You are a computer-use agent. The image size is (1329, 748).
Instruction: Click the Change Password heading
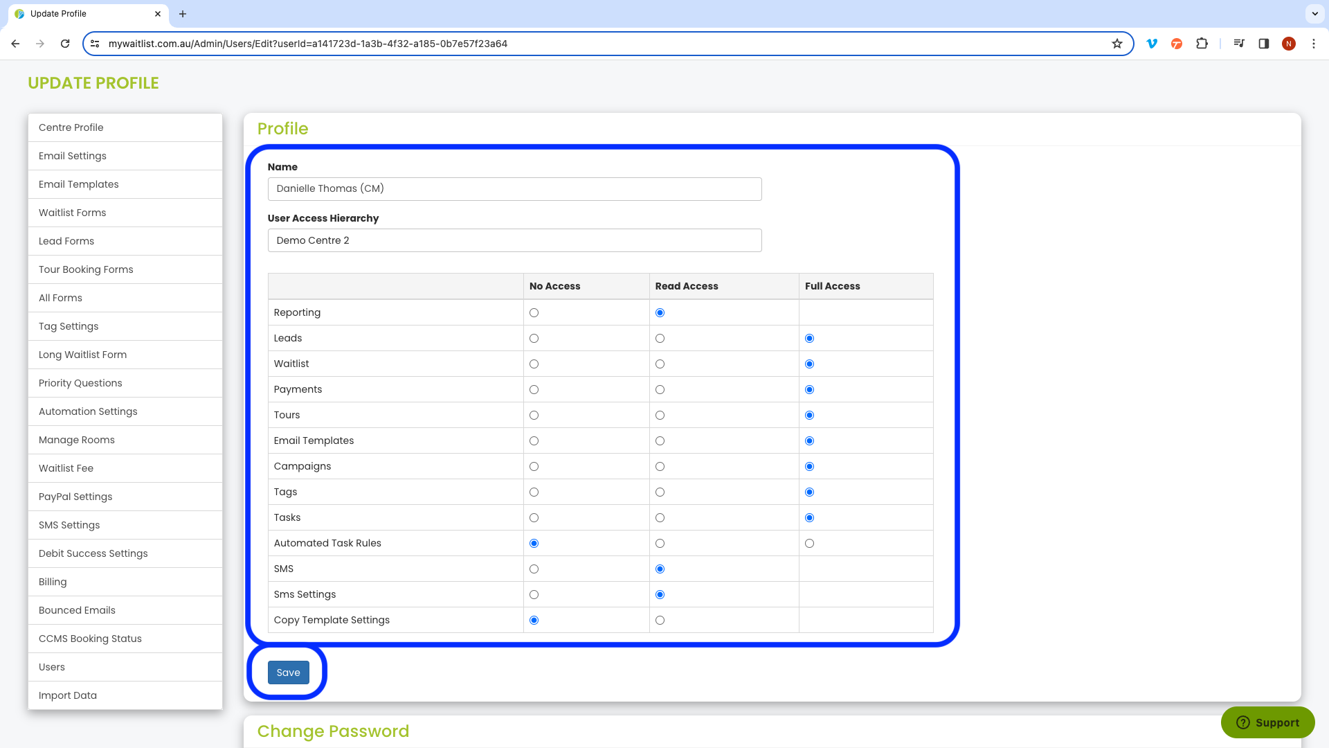333,731
